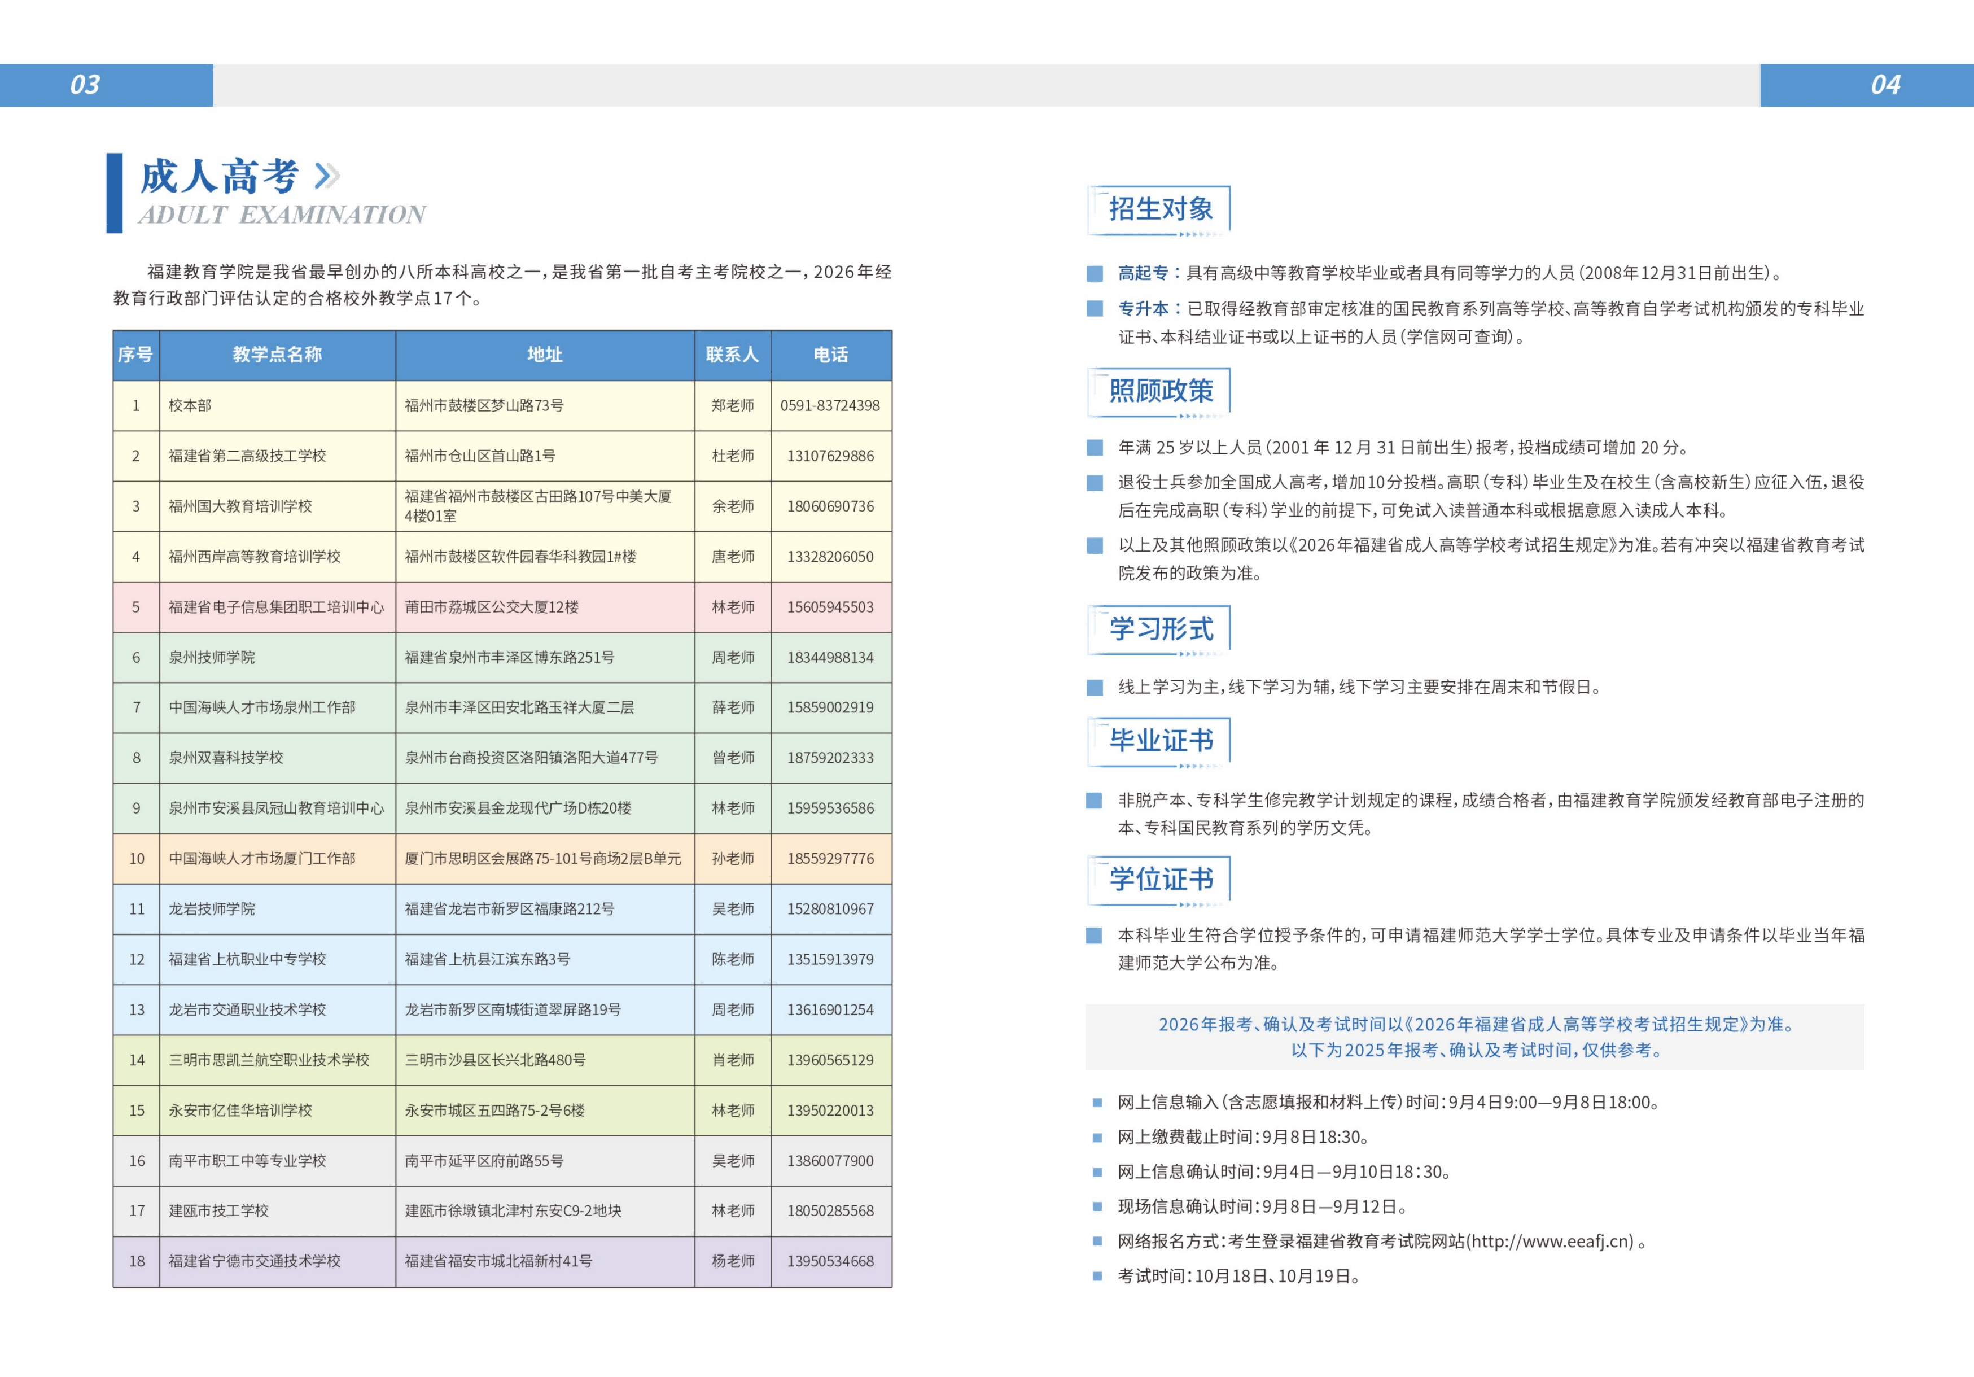The width and height of the screenshot is (1974, 1377).
Task: Click the blue 2026年报考 notice box
Action: [x=1474, y=1037]
